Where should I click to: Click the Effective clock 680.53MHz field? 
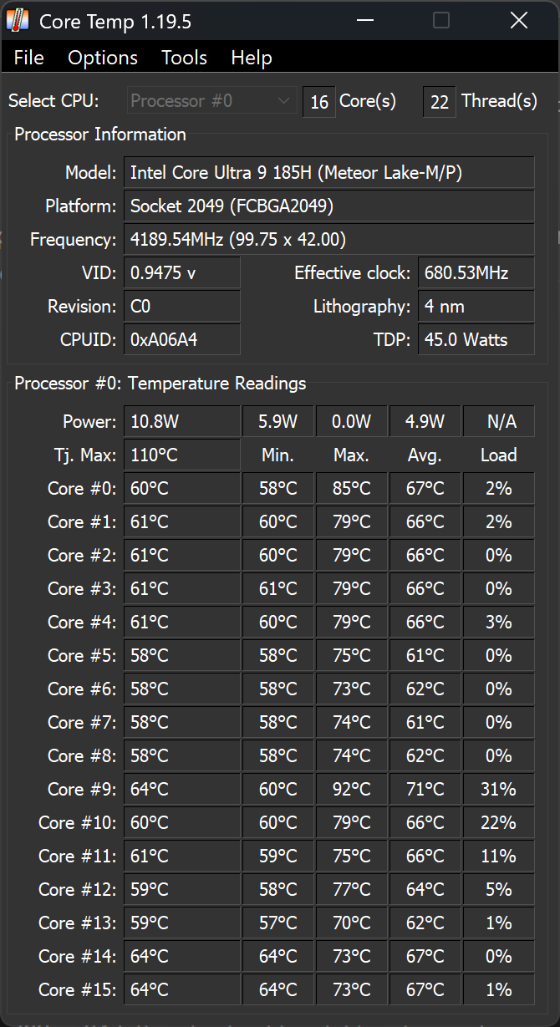(476, 273)
